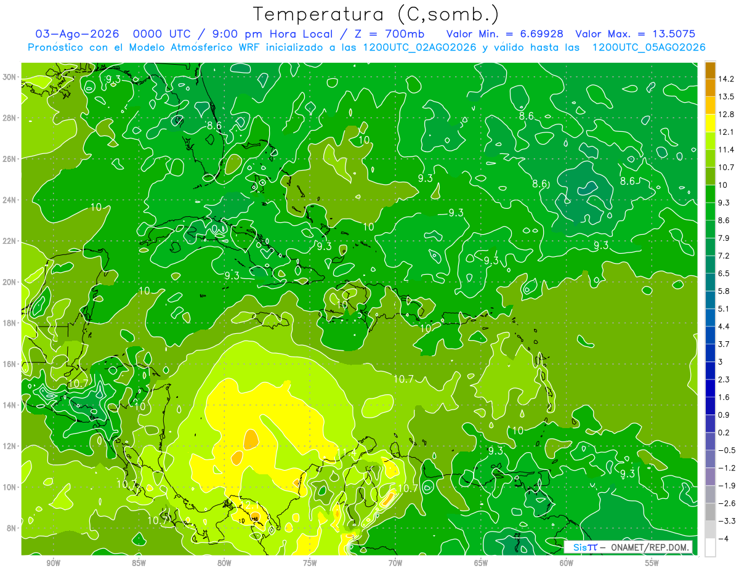Click the colorbar label "12.8"
The height and width of the screenshot is (571, 739).
coord(726,115)
